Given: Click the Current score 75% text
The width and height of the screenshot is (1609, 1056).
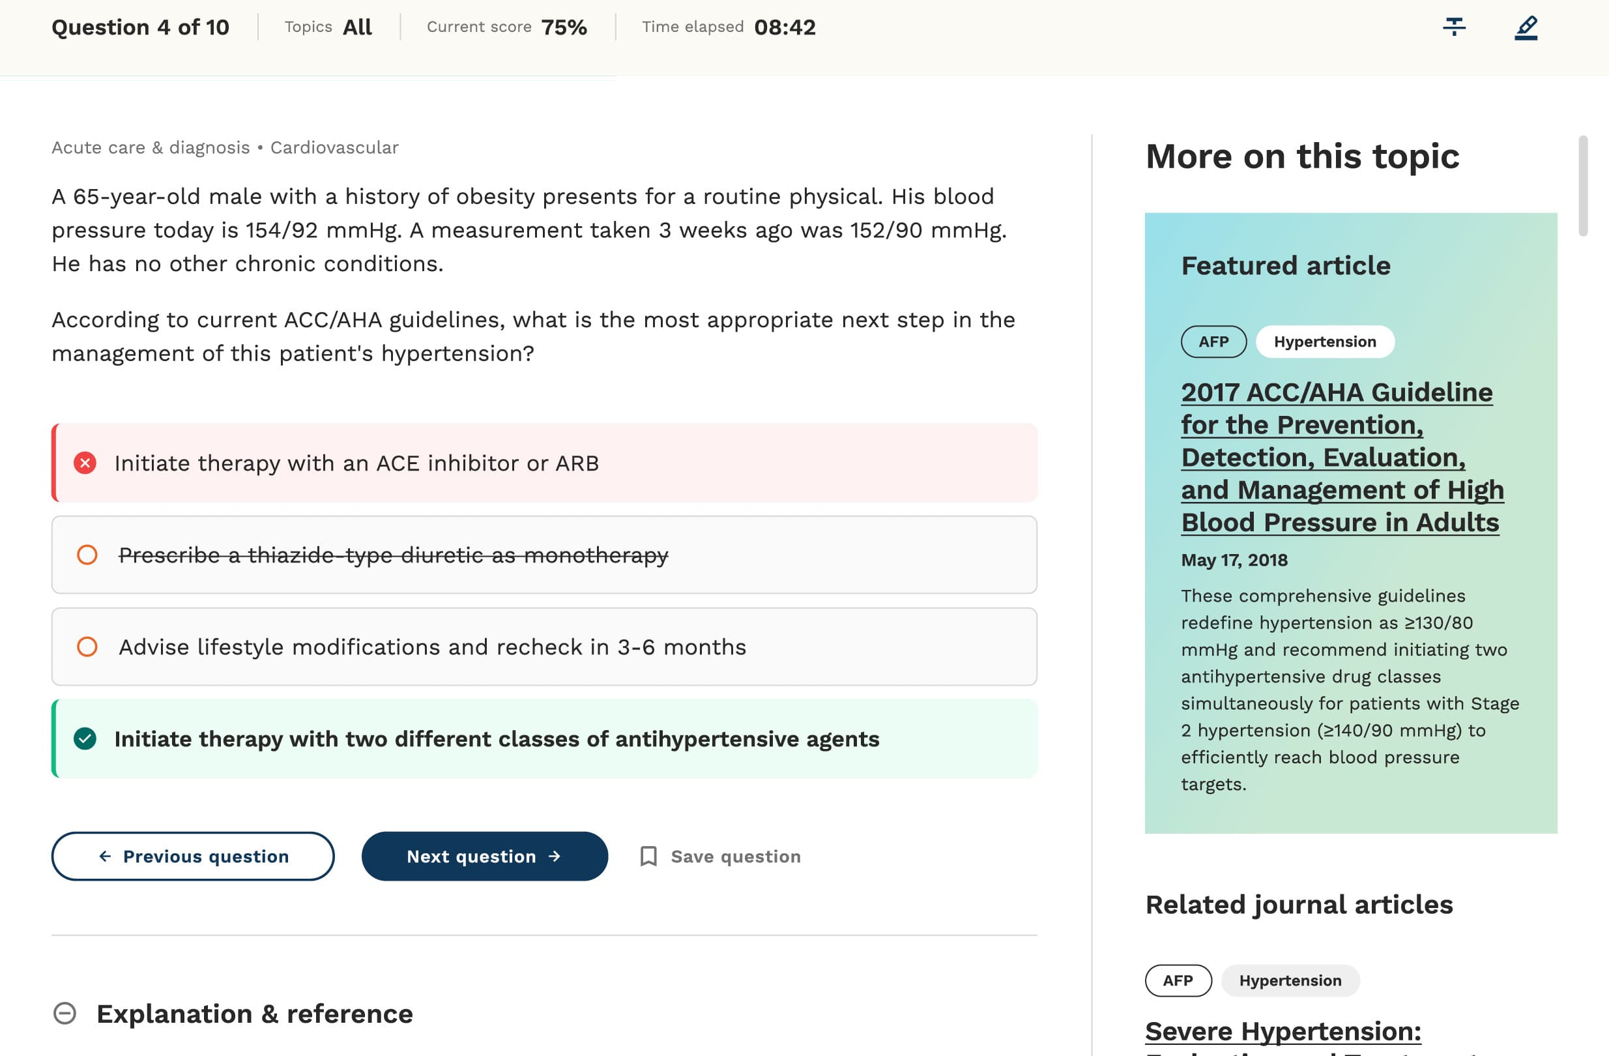Looking at the screenshot, I should click(x=506, y=27).
